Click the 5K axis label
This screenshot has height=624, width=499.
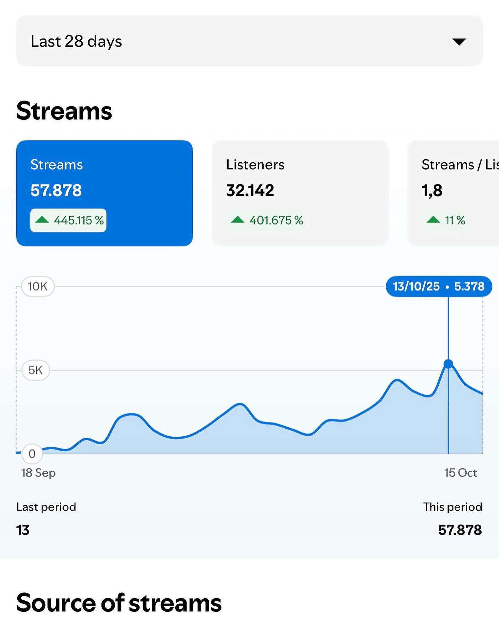(36, 370)
